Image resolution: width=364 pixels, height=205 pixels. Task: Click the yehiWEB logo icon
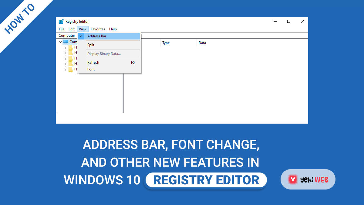click(292, 179)
